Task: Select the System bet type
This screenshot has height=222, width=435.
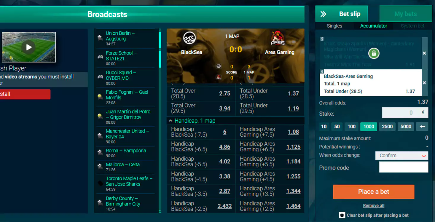Action: click(412, 26)
